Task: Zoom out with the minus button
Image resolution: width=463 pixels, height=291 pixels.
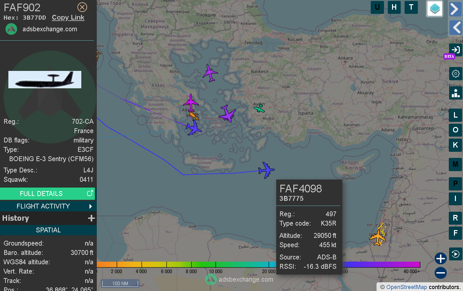Action: (x=440, y=273)
